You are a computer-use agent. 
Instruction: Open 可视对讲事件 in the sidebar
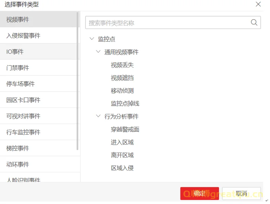pos(23,116)
